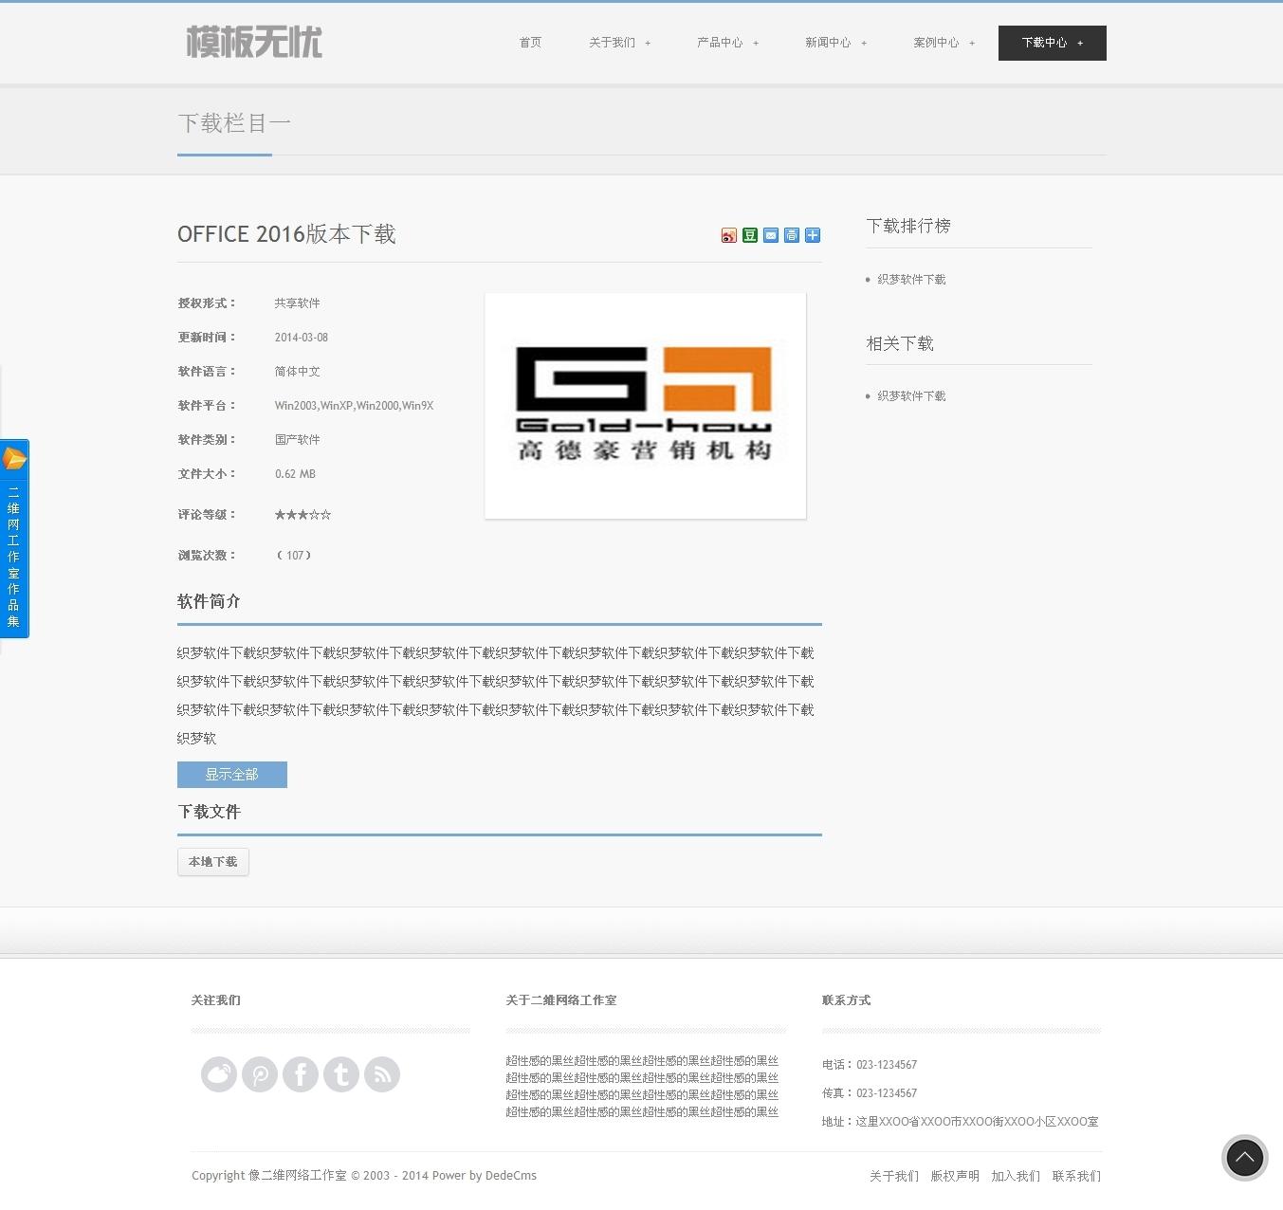This screenshot has height=1210, width=1283.
Task: Expand the 关于我们 navigation menu
Action: [x=619, y=43]
